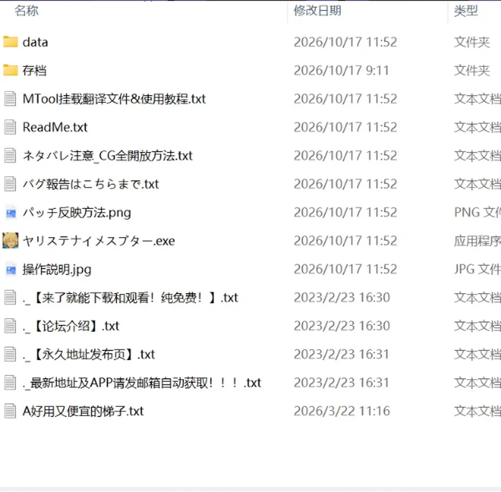Click the 存档 folder icon
This screenshot has width=501, height=492.
tap(10, 71)
